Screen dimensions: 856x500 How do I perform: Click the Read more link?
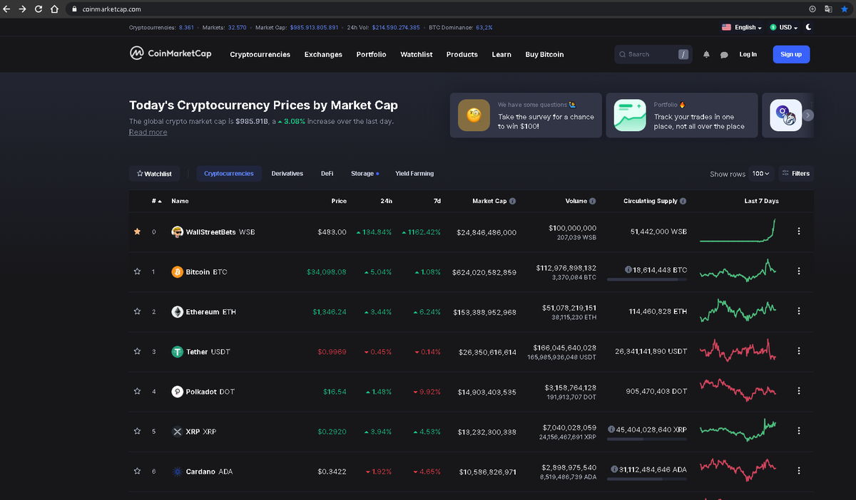(148, 132)
